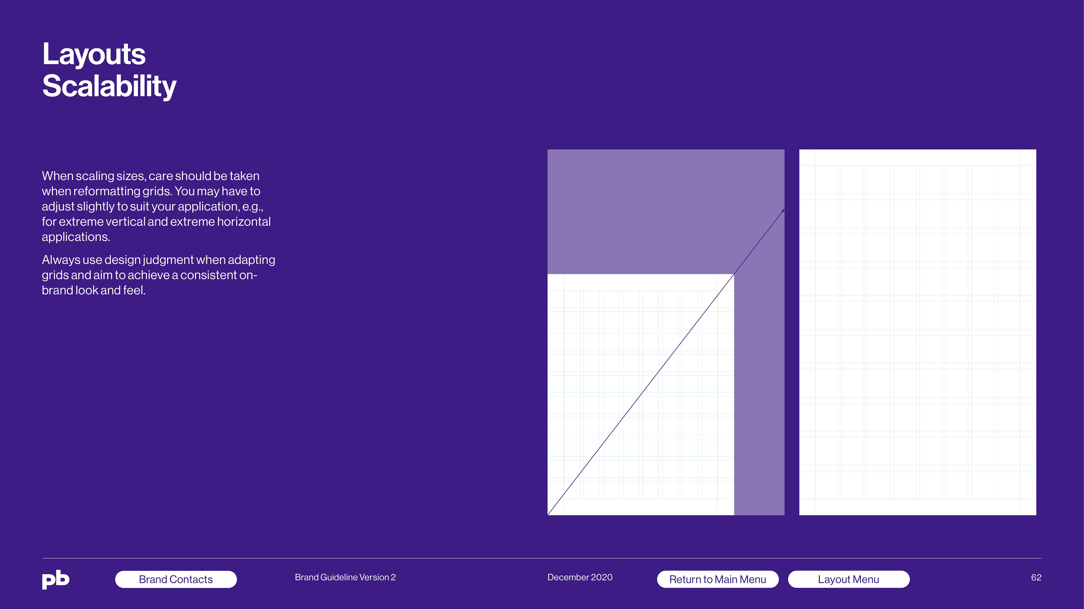The width and height of the screenshot is (1084, 609).
Task: Click the lavender area above the small grid
Action: 648,211
